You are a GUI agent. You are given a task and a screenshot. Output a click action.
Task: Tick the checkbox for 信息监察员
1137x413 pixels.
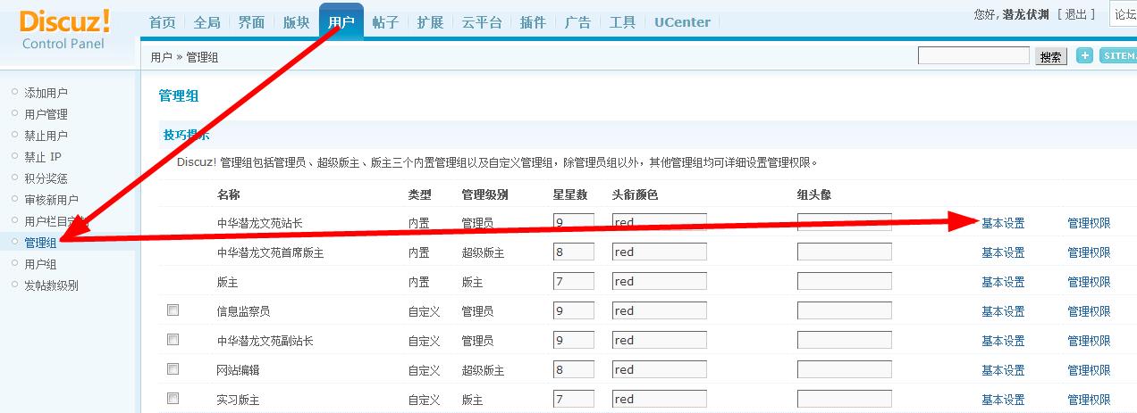pyautogui.click(x=173, y=310)
